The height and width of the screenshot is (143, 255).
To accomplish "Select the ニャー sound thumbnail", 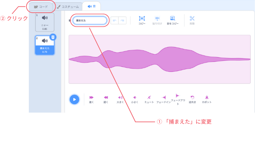I will (x=45, y=22).
